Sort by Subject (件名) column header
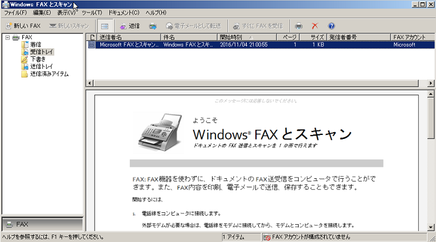 click(189, 37)
